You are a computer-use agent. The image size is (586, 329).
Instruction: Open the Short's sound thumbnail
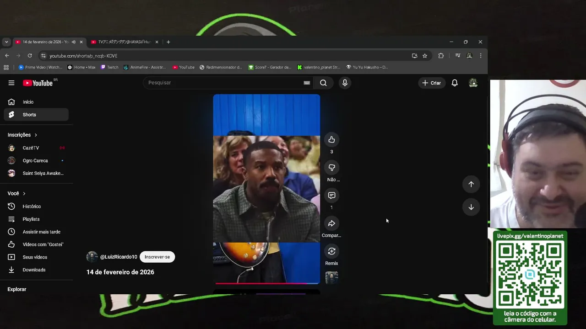coord(331,277)
